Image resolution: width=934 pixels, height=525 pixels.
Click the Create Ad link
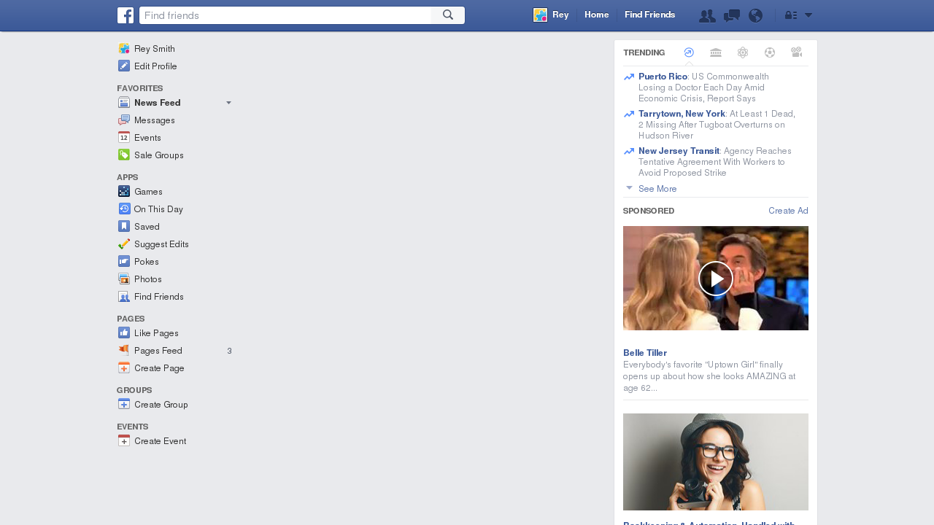pyautogui.click(x=788, y=211)
